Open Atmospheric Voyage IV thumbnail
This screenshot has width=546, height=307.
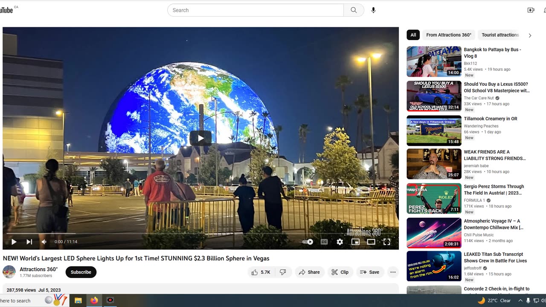click(x=434, y=233)
